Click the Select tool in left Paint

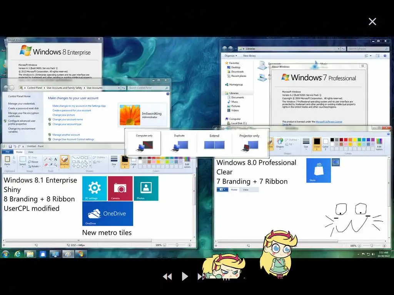pos(23,161)
